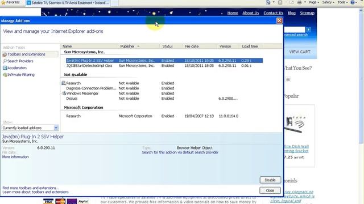Select the JQSIEStartDetectorImpl Class row
This screenshot has width=364, height=204.
(x=164, y=66)
